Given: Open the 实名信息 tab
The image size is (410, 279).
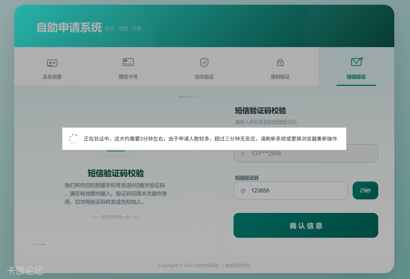Looking at the screenshot, I should pos(52,66).
